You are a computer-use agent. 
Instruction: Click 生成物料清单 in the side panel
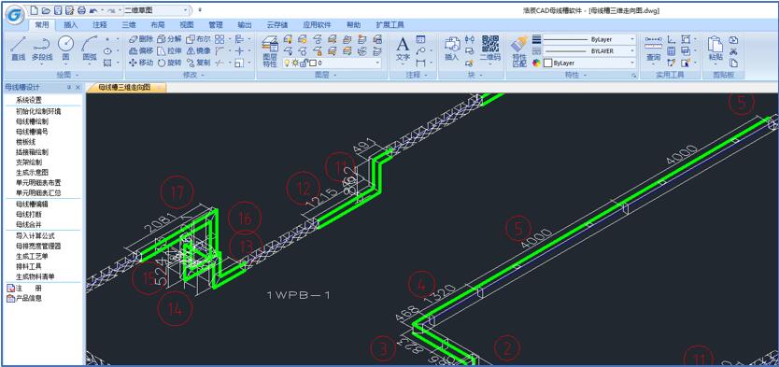35,276
